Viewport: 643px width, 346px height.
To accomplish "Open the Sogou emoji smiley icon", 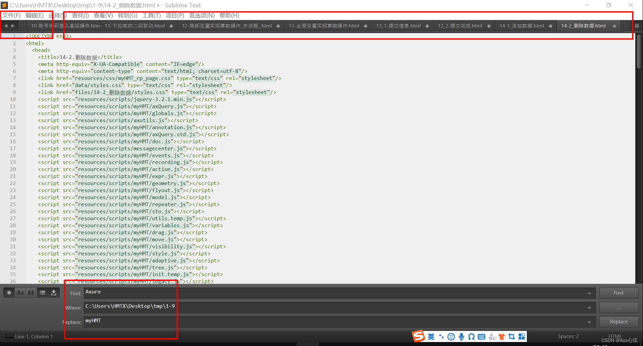I will 451,337.
